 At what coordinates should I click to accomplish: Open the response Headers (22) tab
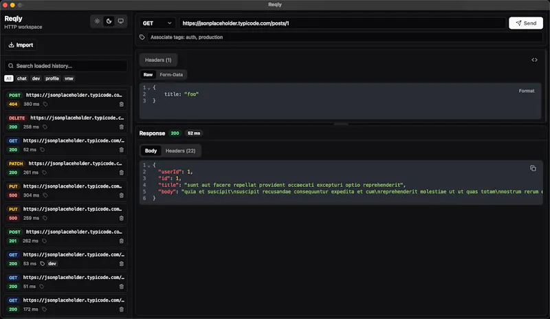[x=180, y=151]
